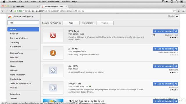
Task: Filter results by Apps
Action: (x=71, y=23)
